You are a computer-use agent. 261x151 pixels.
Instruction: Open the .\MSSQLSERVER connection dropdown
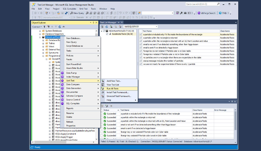coord(156,27)
